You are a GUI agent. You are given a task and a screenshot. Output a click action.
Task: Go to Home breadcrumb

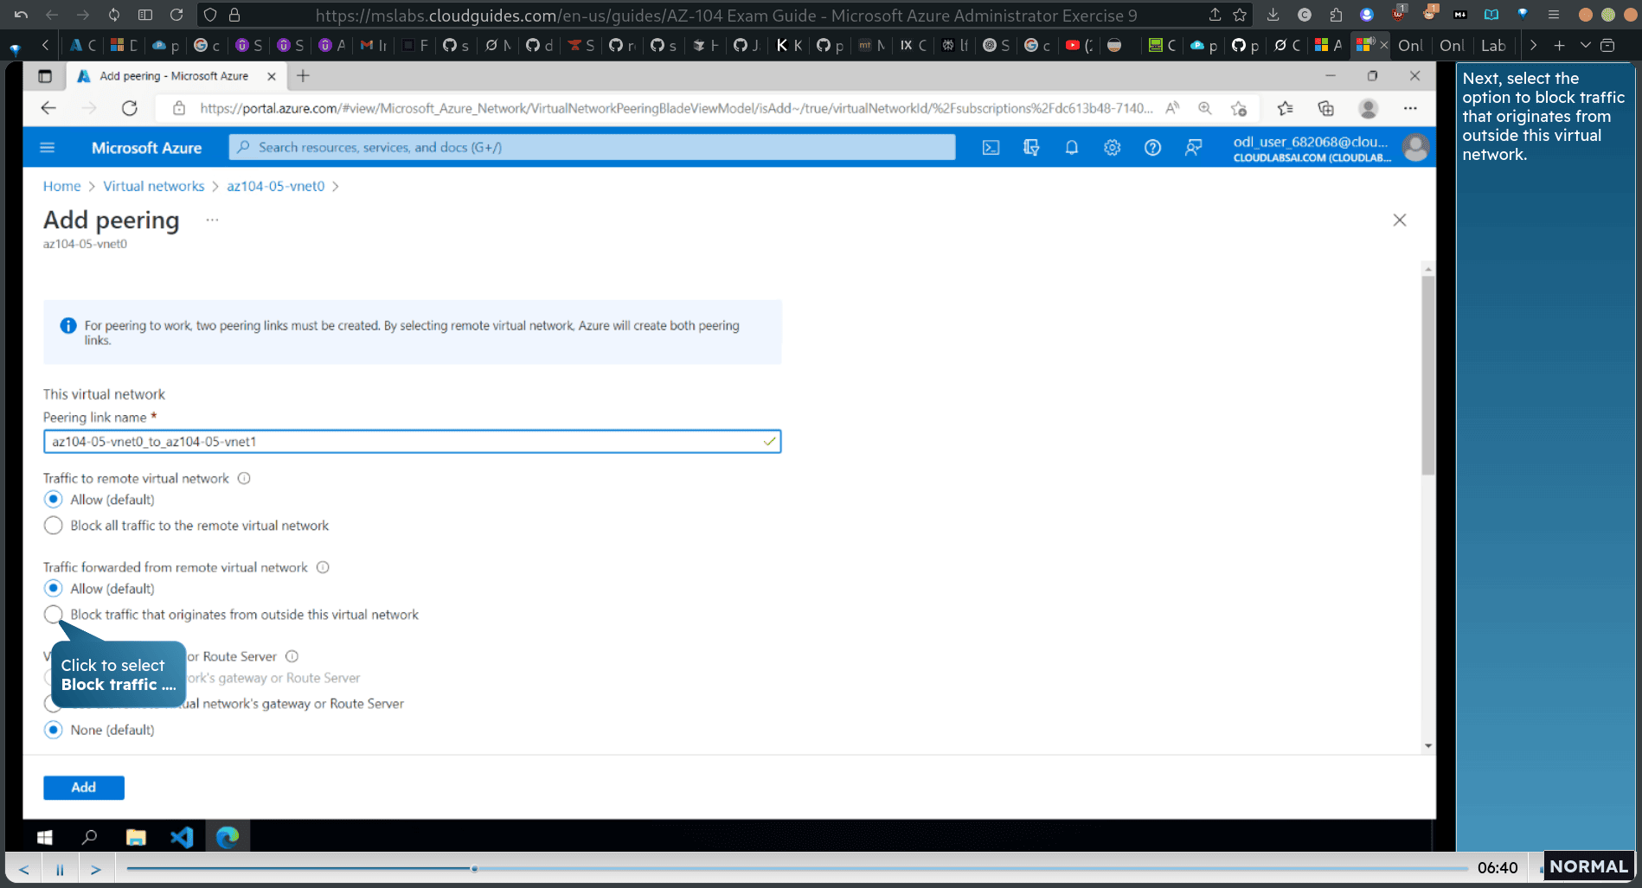pos(61,186)
